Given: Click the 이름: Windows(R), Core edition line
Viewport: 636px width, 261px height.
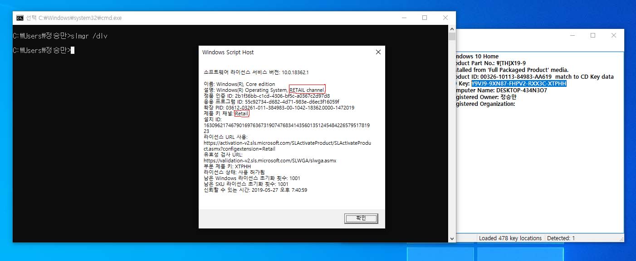Looking at the screenshot, I should coord(240,84).
